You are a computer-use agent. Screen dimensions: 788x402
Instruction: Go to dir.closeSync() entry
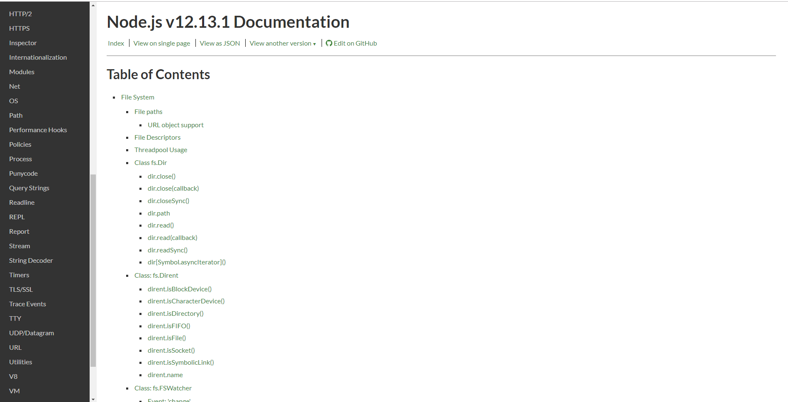pos(168,201)
